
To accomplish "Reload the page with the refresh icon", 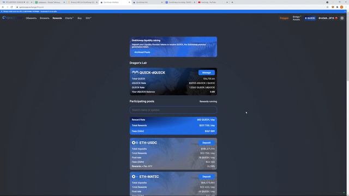I will tap(12, 7).
